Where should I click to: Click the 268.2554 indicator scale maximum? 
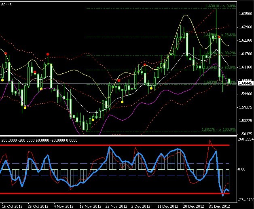pyautogui.click(x=246, y=139)
